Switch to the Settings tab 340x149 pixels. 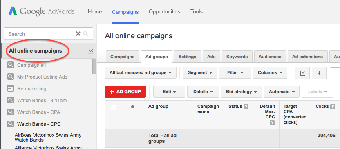coord(187,57)
